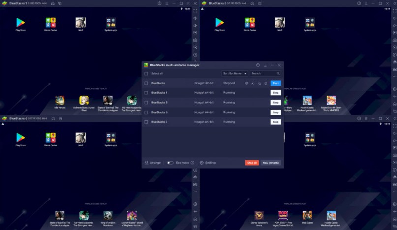Viewport: 397px width, 230px height.
Task: Open the hamburger menu in multi-instance manager
Action: pyautogui.click(x=265, y=65)
